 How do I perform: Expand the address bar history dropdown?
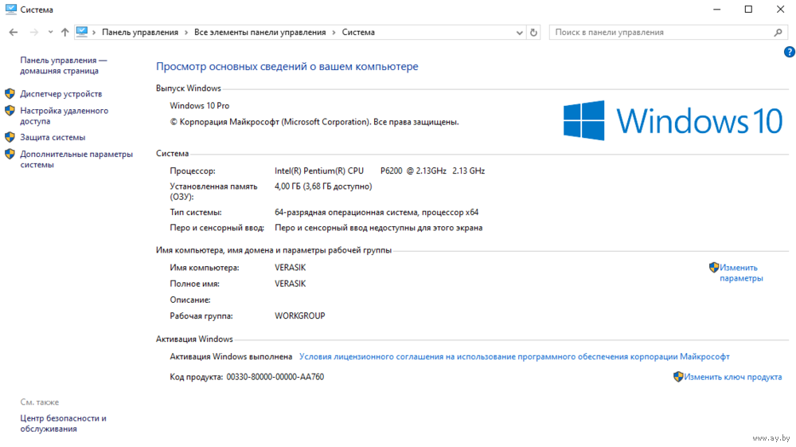[x=519, y=33]
